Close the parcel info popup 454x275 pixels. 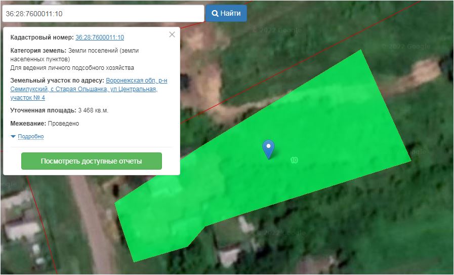coord(172,34)
